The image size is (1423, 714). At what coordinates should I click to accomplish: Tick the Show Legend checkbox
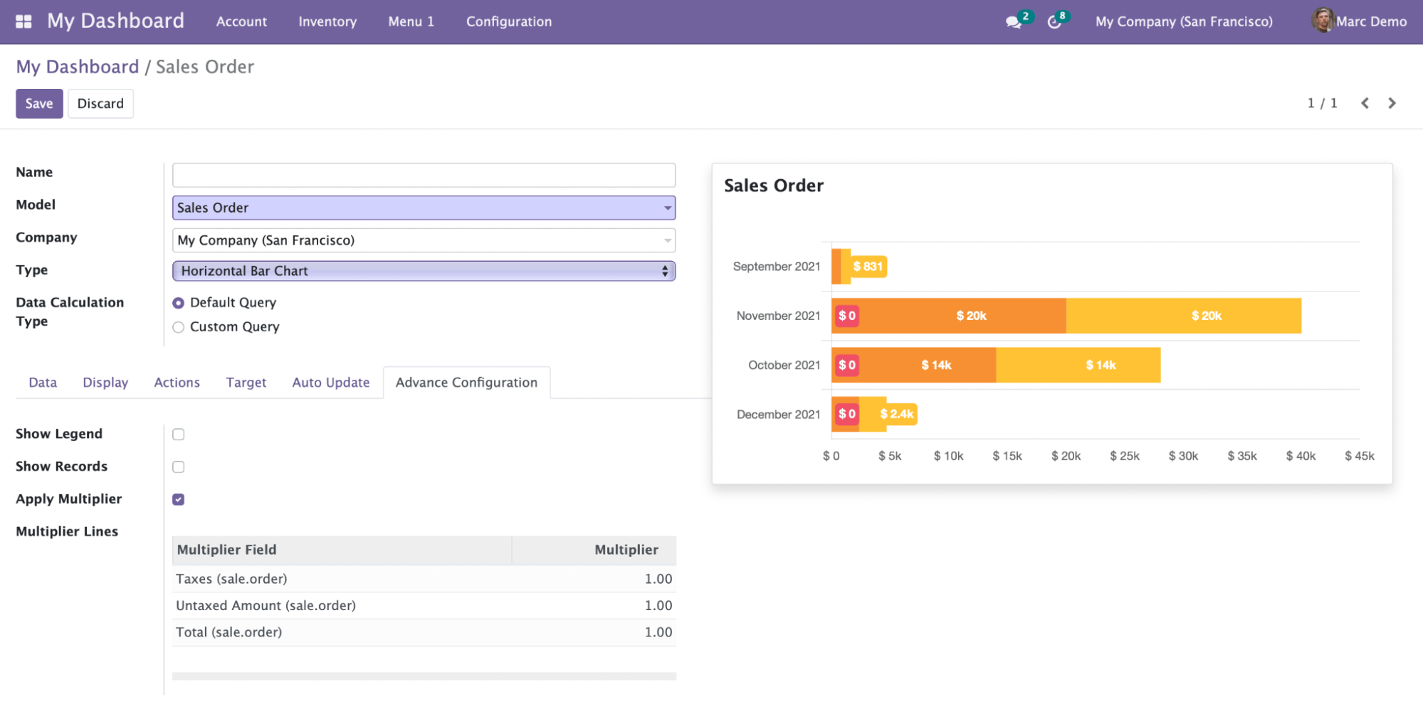coord(179,435)
